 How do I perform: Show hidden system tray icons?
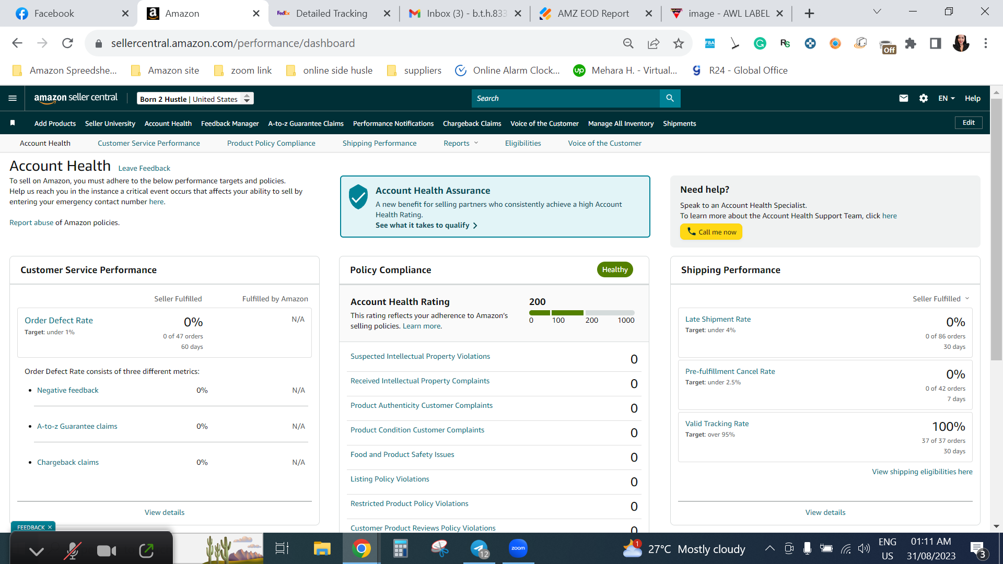(769, 548)
